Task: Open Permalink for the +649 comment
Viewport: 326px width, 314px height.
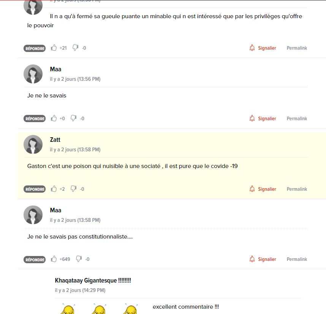Action: click(297, 259)
